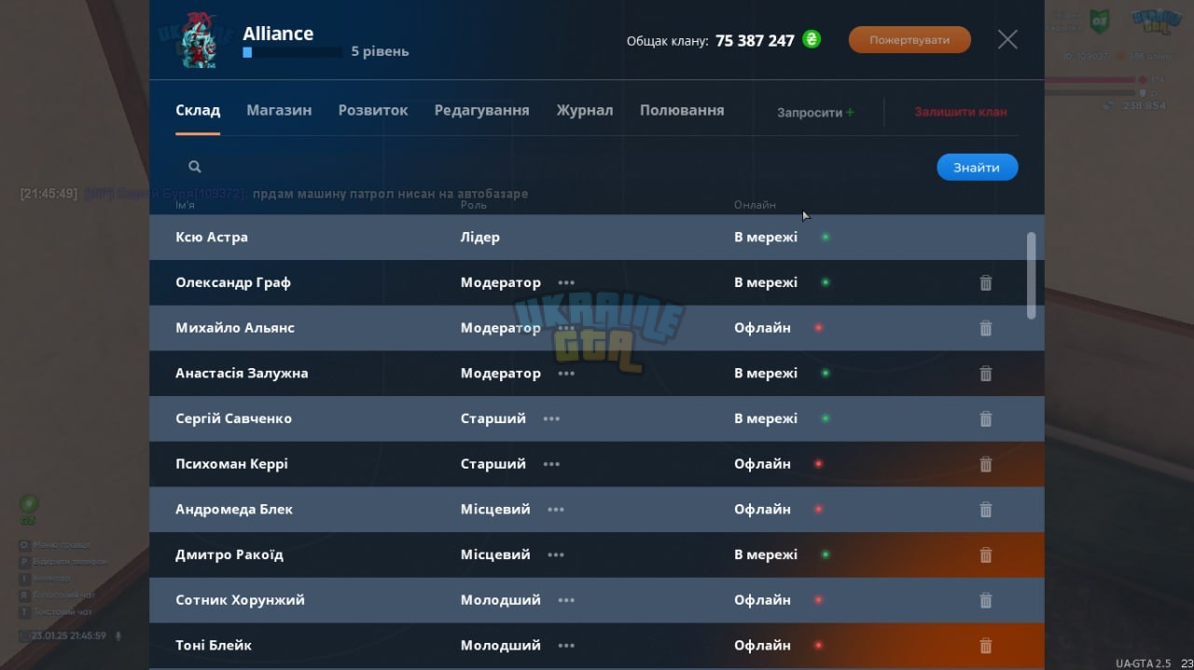
Task: Open the Журнал tab
Action: (x=585, y=110)
